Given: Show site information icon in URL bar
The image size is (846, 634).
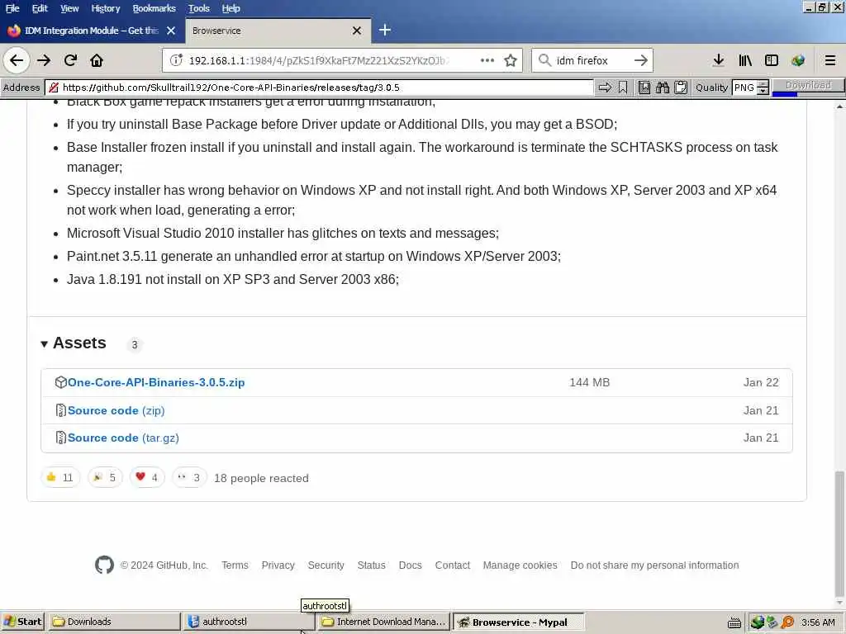Looking at the screenshot, I should [x=176, y=60].
